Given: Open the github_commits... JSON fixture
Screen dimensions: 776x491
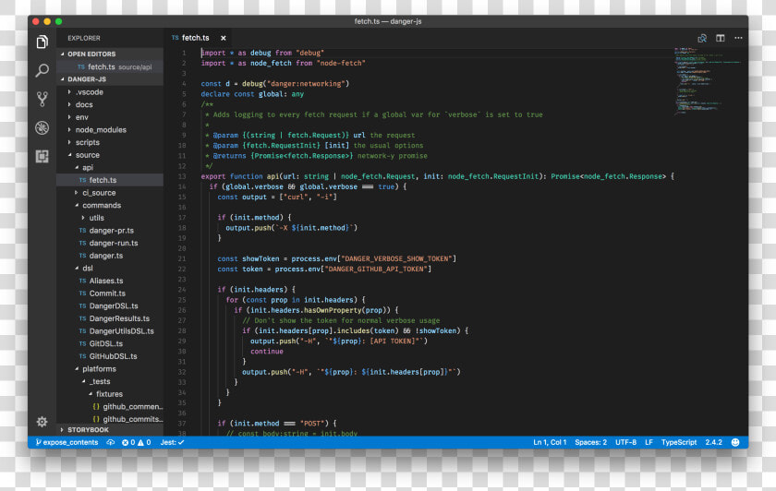Looking at the screenshot, I should [x=110, y=419].
